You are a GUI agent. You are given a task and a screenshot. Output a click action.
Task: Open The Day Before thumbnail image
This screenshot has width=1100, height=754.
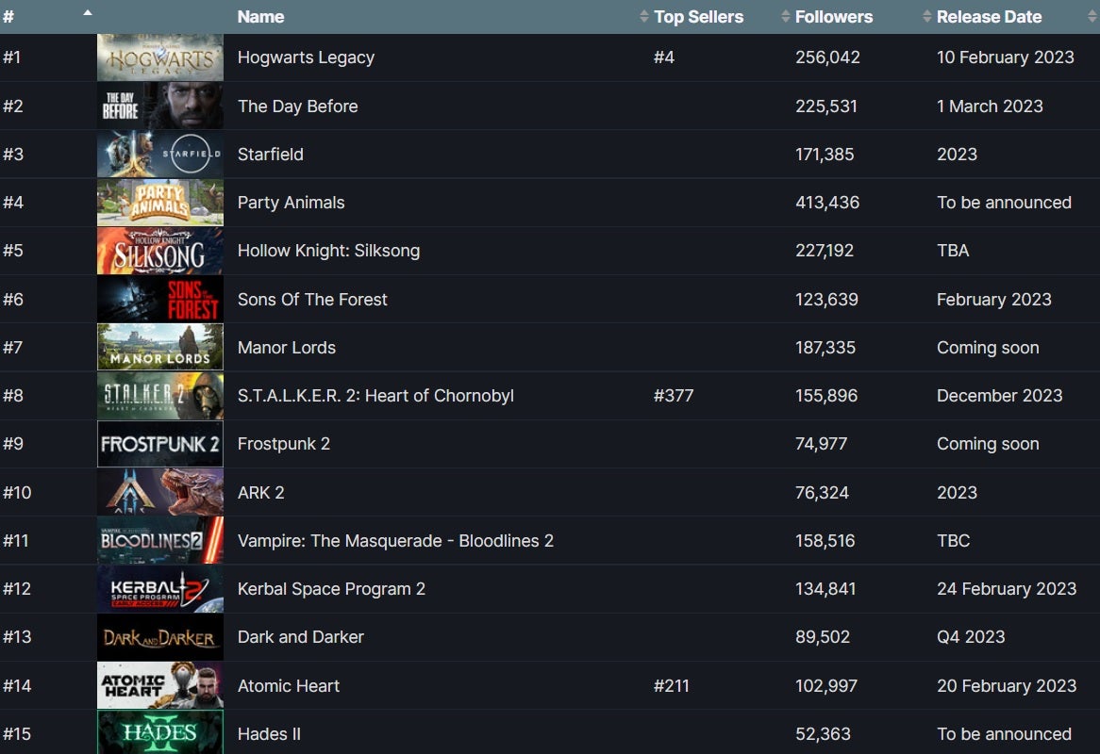[160, 106]
